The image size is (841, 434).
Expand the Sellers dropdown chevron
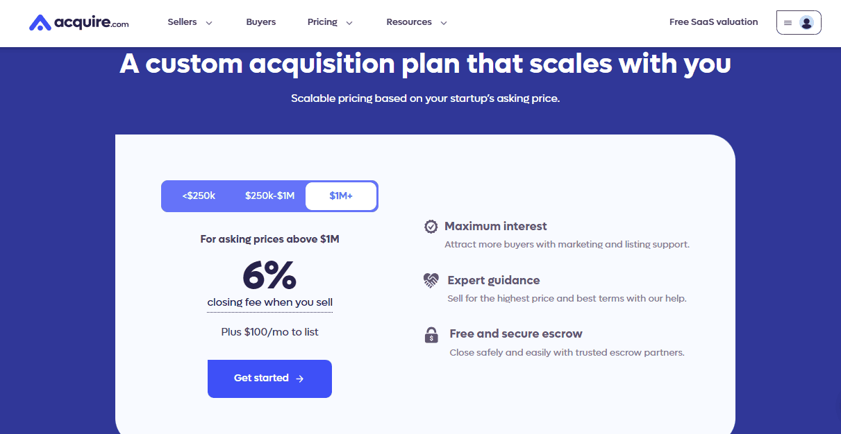pyautogui.click(x=209, y=23)
